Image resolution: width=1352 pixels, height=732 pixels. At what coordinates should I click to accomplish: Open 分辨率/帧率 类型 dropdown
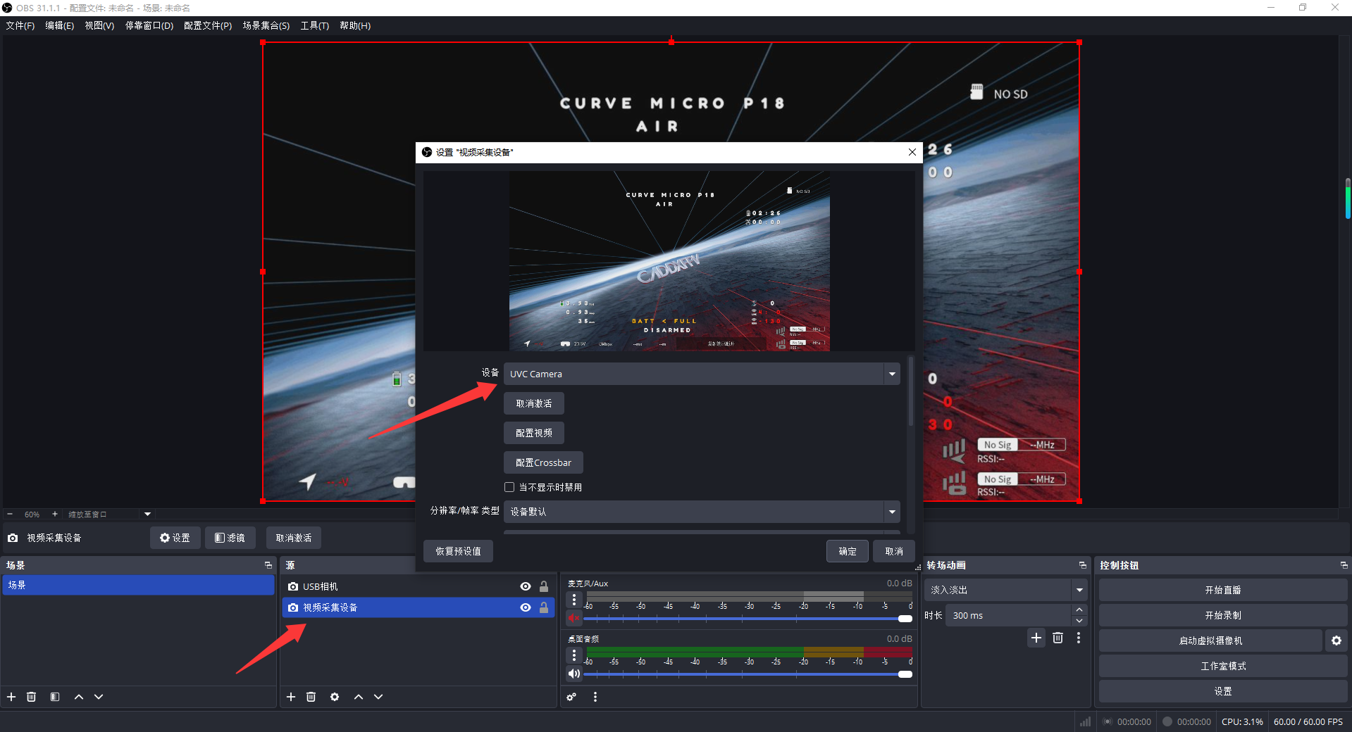point(702,512)
